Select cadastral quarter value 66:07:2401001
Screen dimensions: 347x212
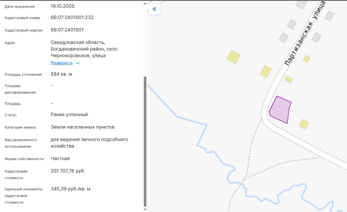(x=67, y=30)
